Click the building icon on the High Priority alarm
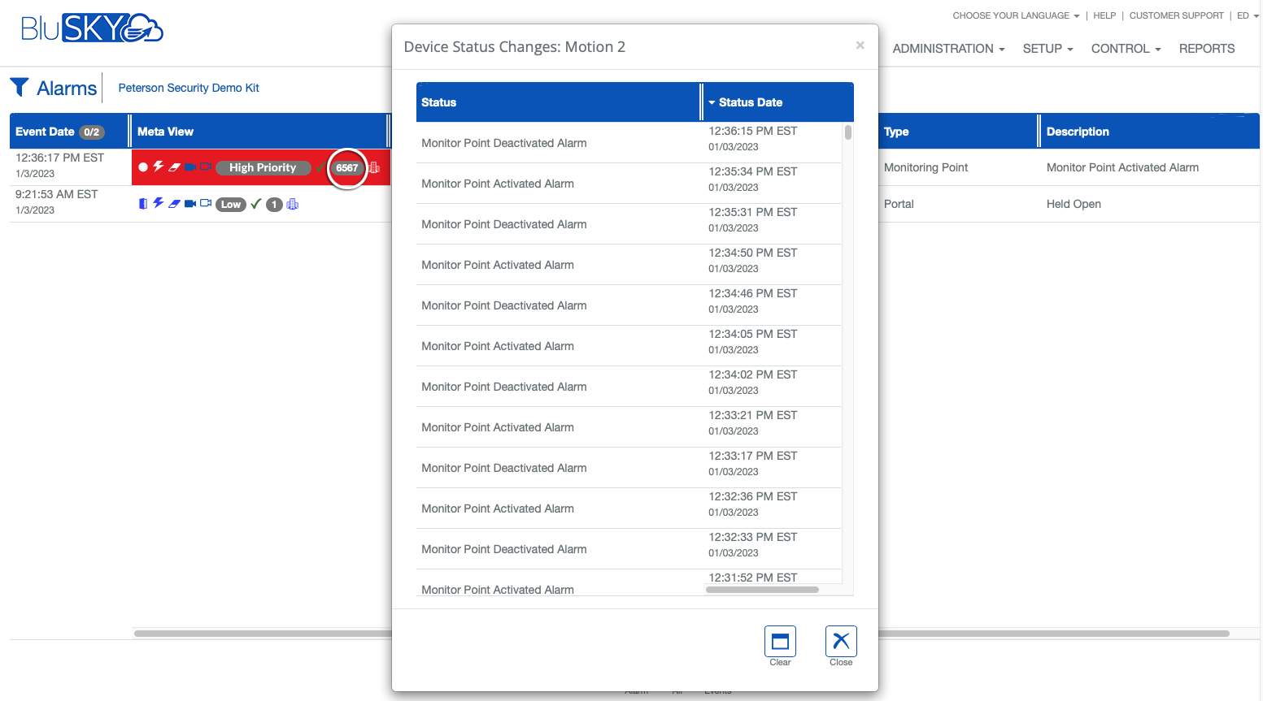Screen dimensions: 1263x701 point(374,167)
